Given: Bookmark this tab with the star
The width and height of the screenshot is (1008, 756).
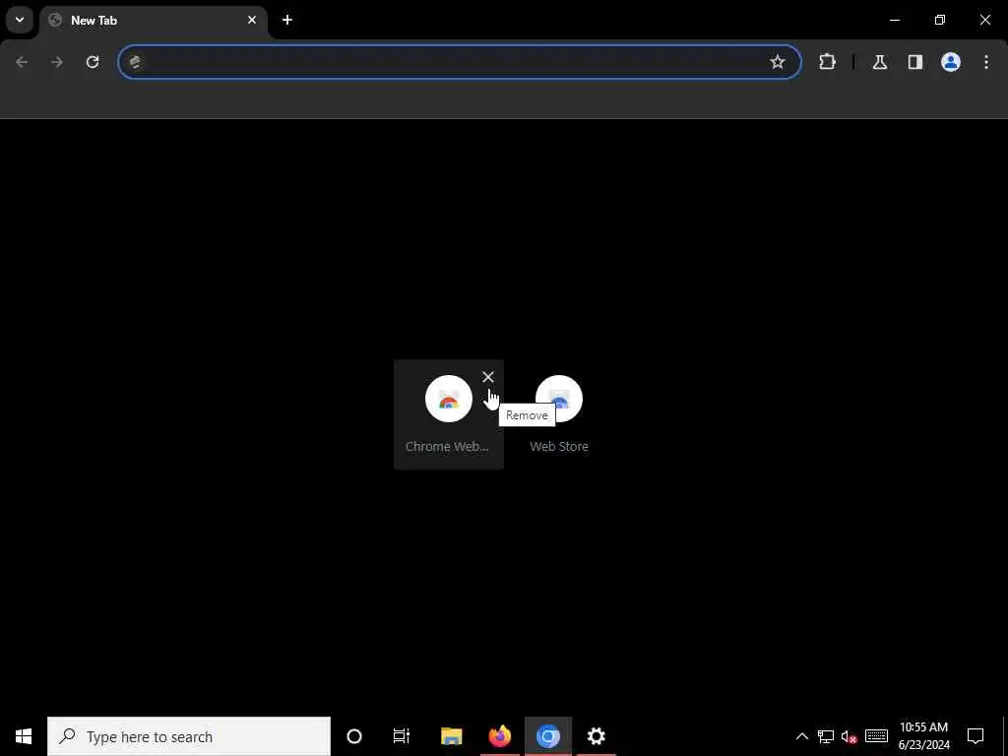Looking at the screenshot, I should pyautogui.click(x=778, y=62).
